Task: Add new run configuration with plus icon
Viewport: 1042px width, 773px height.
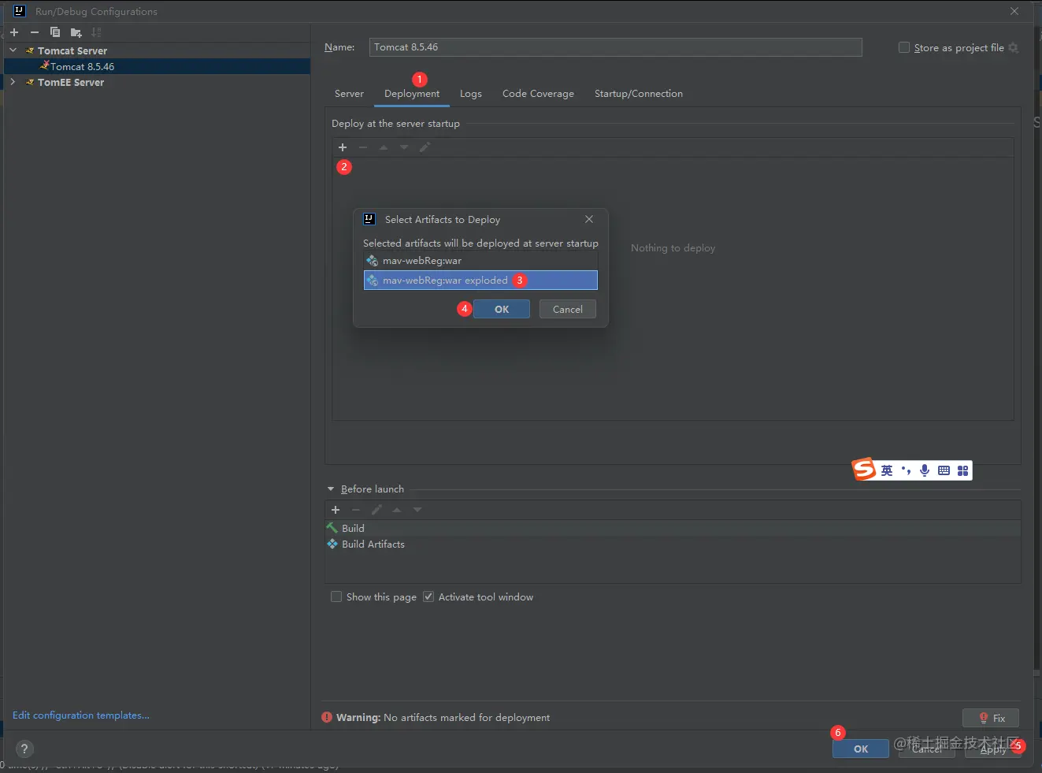Action: 14,32
